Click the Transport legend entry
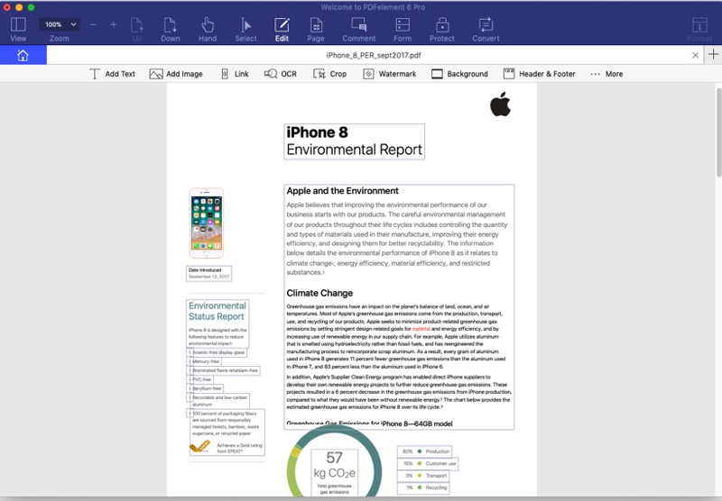Screen dimensions: 722x501 coord(423,476)
